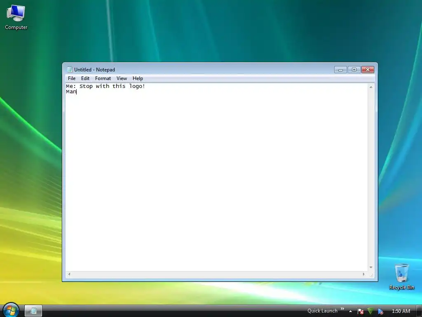Click the word "Man" in the text area
Viewport: 422px width, 317px height.
[71, 92]
